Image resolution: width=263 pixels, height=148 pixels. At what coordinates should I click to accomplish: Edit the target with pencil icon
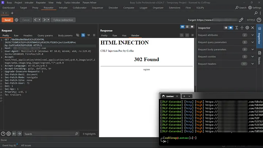pyautogui.click(x=241, y=20)
